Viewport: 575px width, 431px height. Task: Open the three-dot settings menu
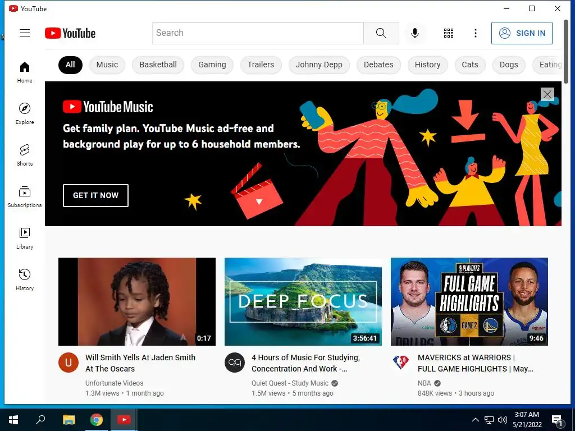[x=476, y=33]
